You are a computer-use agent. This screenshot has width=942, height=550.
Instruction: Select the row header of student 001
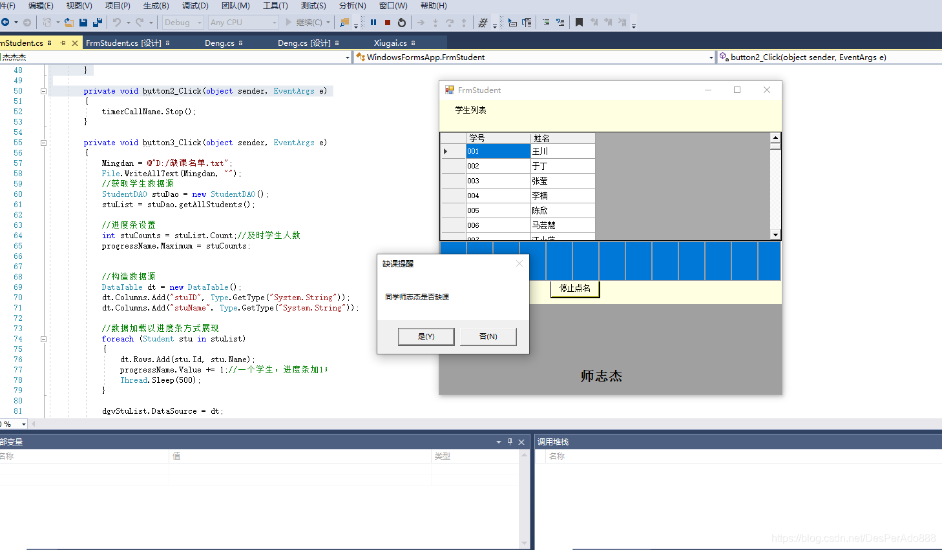pyautogui.click(x=453, y=152)
